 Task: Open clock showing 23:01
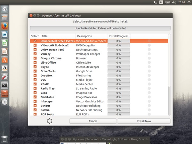(181, 2)
